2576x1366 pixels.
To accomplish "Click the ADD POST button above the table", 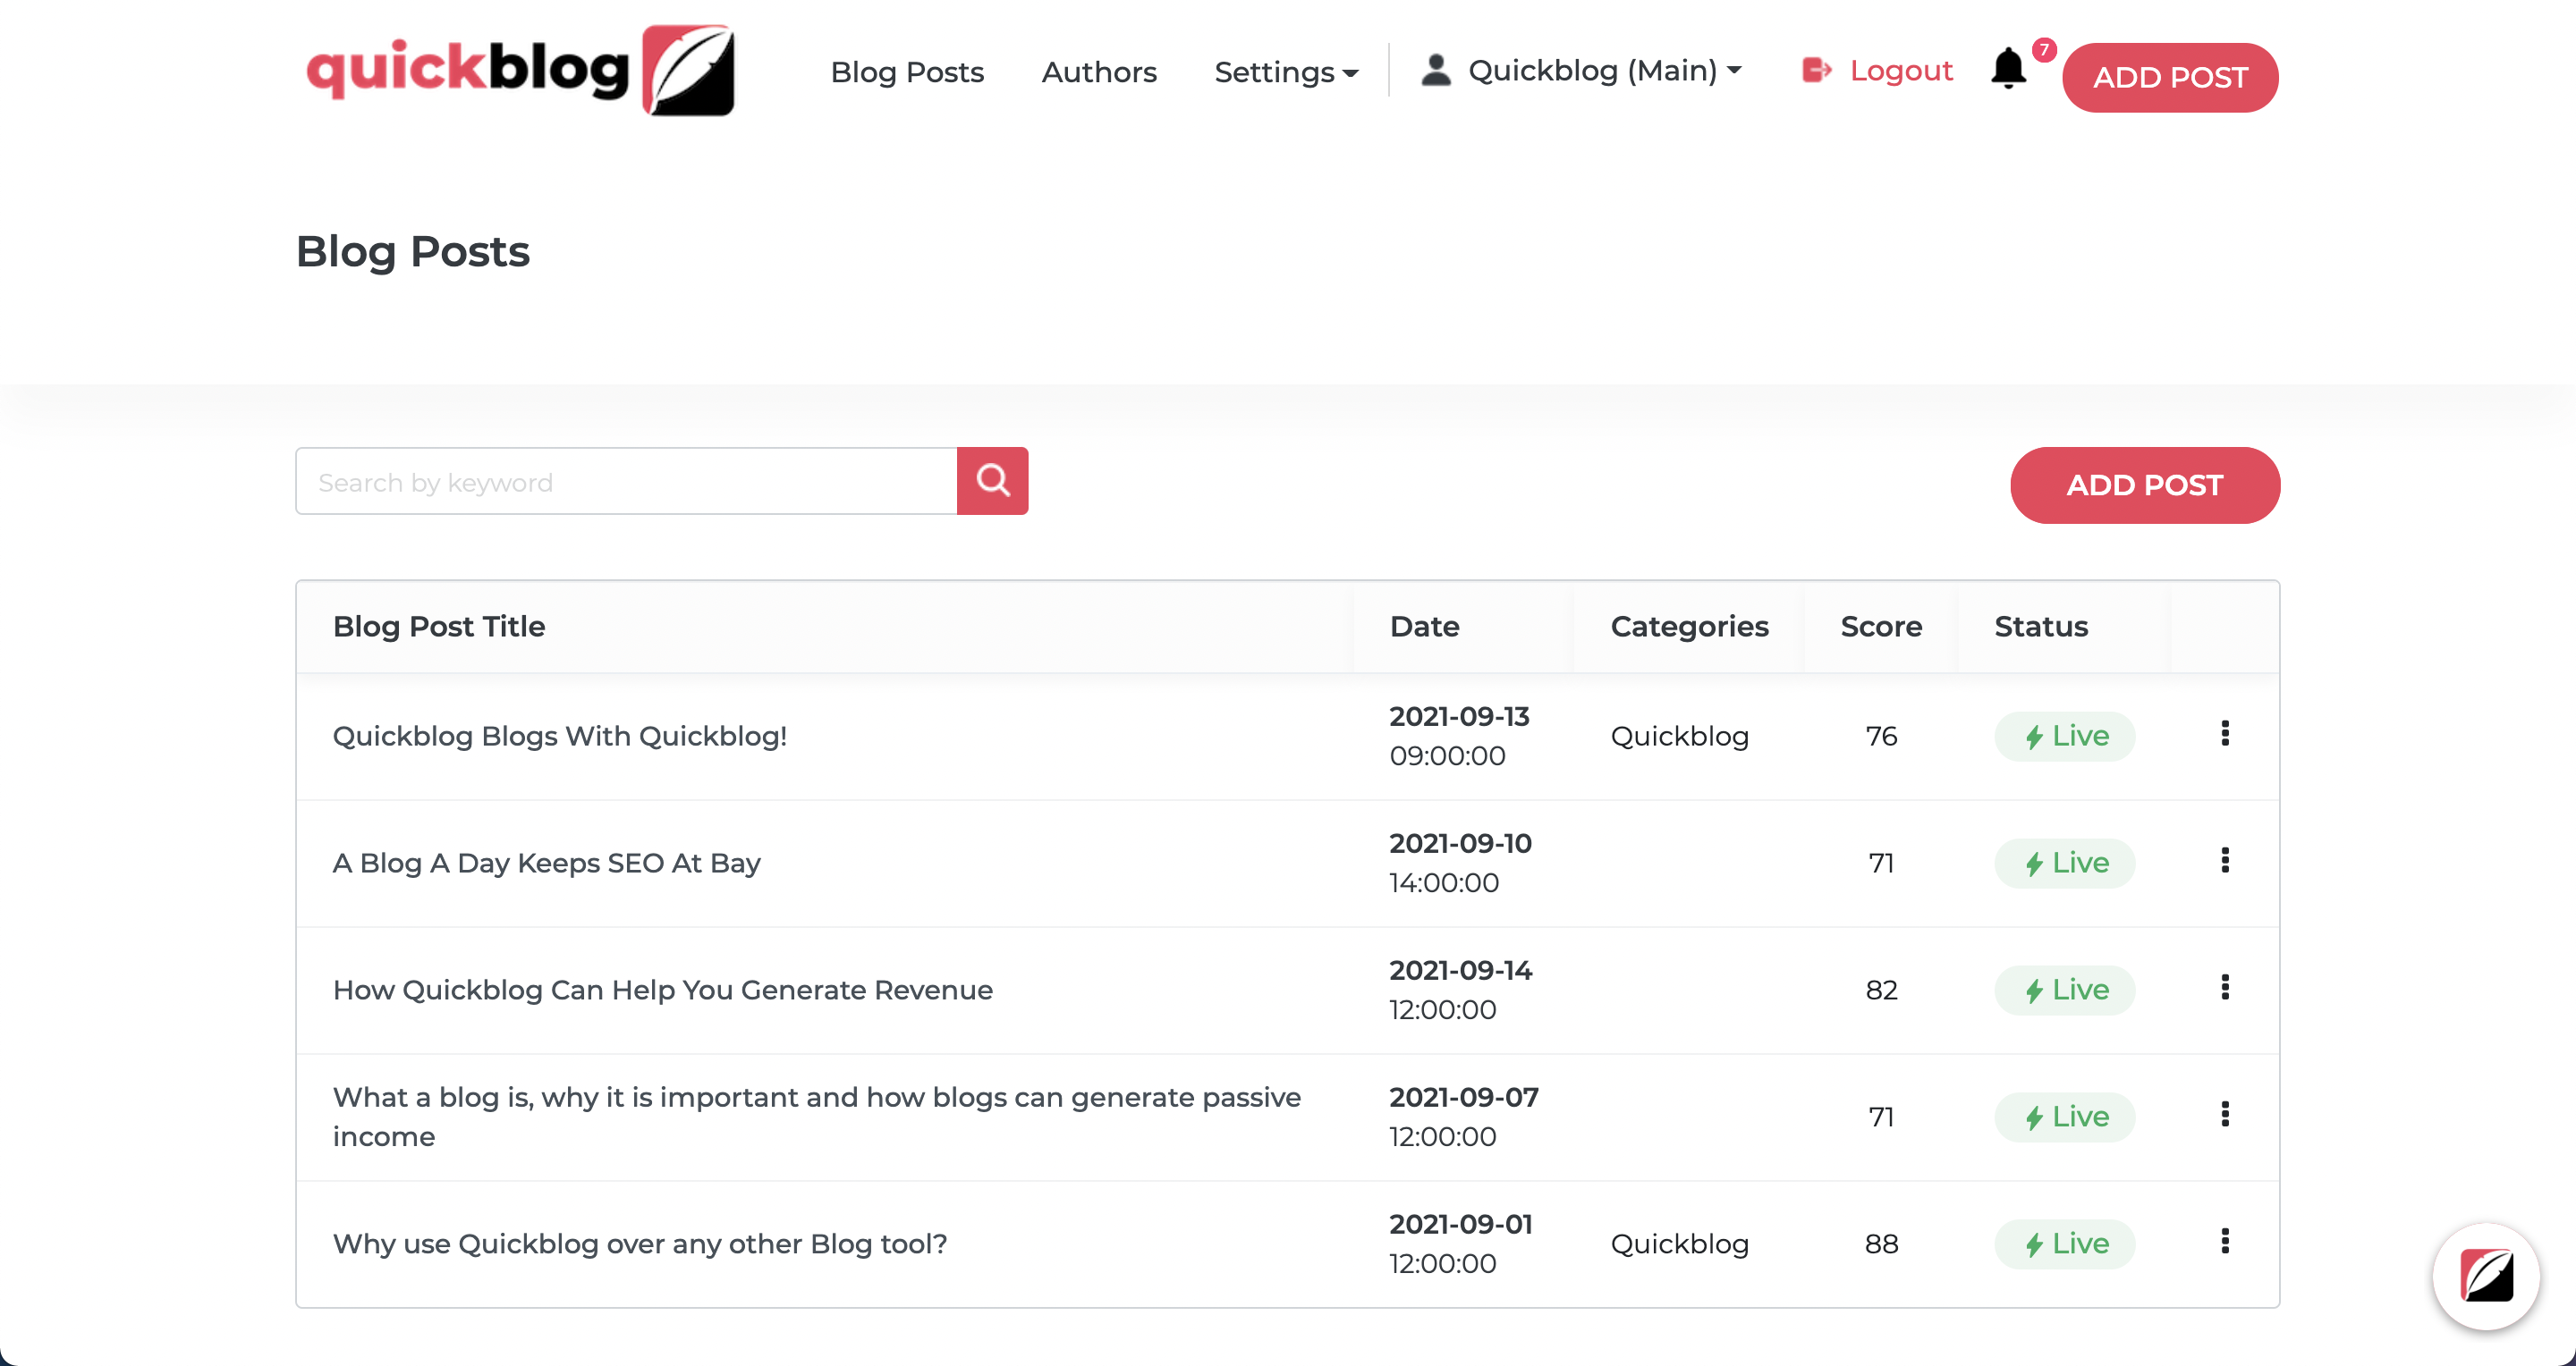I will tap(2145, 485).
